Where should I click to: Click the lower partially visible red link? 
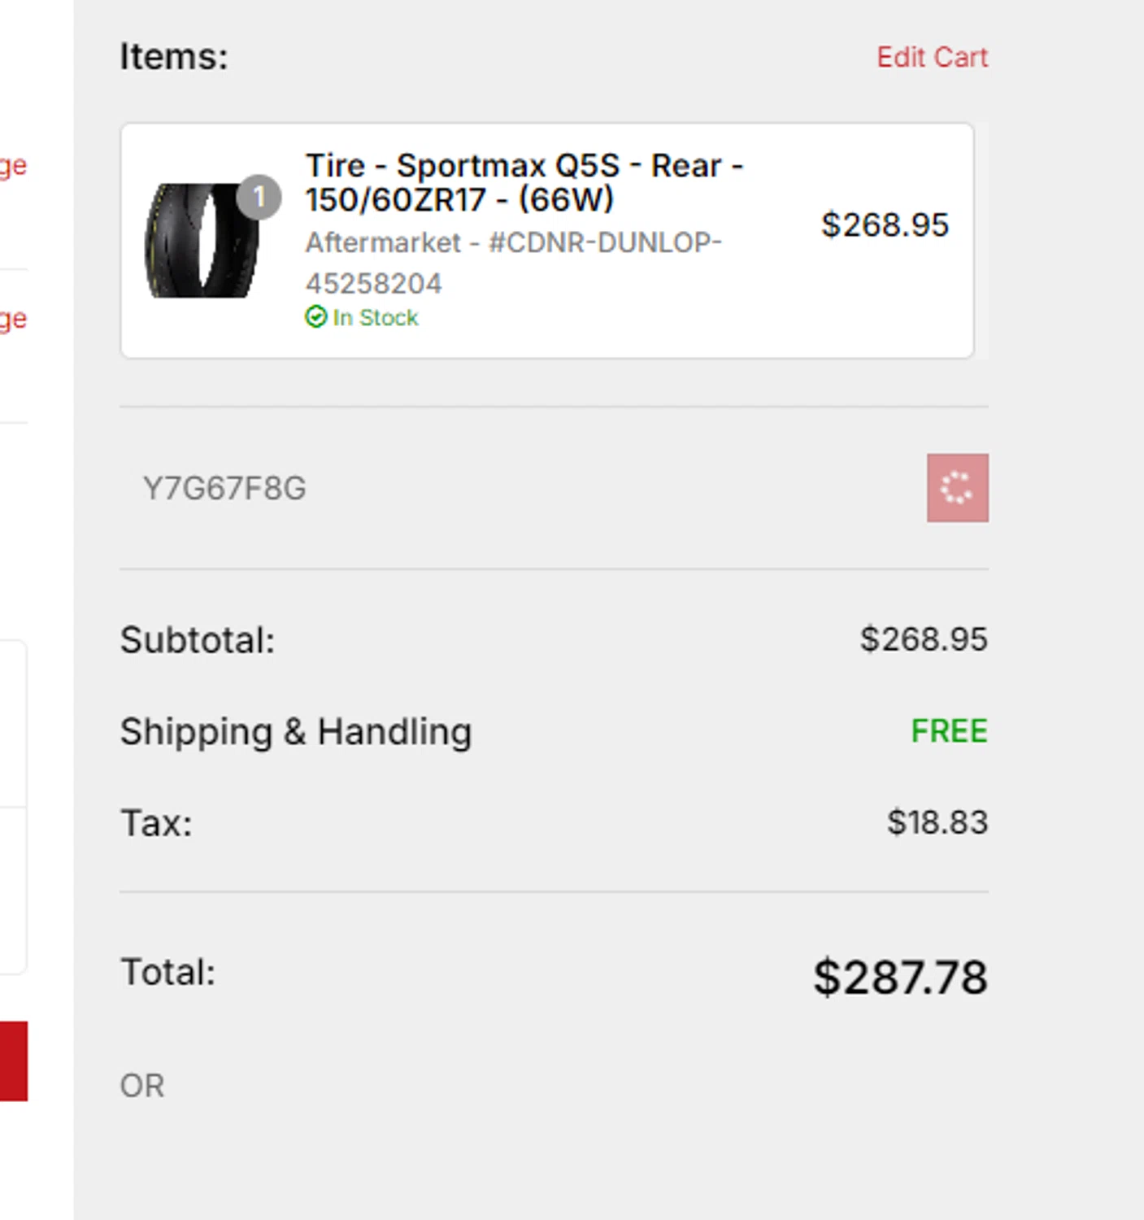tap(13, 319)
